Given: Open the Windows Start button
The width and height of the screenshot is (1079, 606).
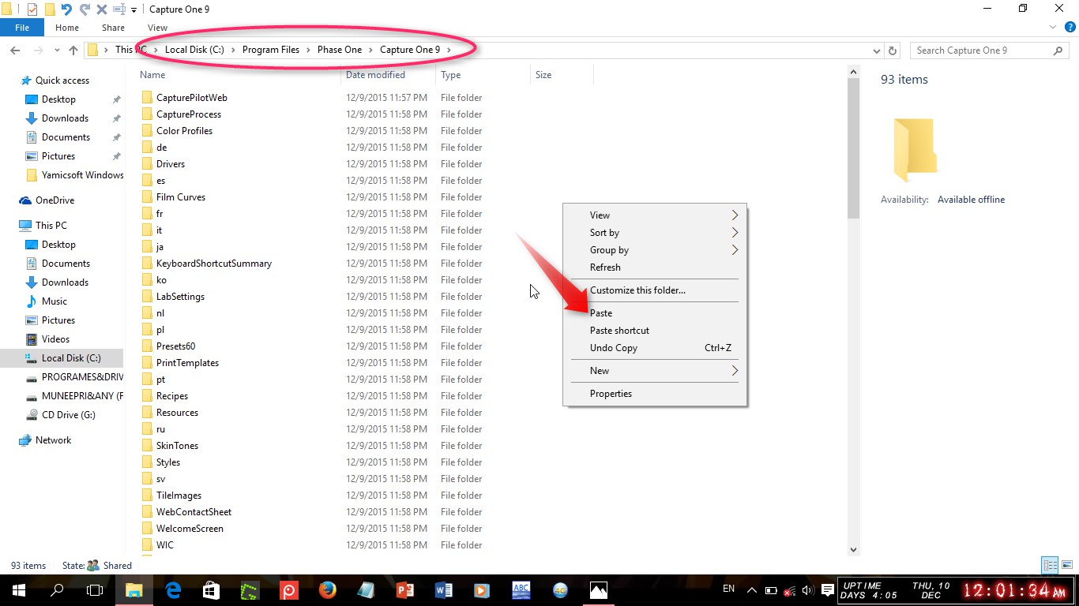Looking at the screenshot, I should click(18, 590).
